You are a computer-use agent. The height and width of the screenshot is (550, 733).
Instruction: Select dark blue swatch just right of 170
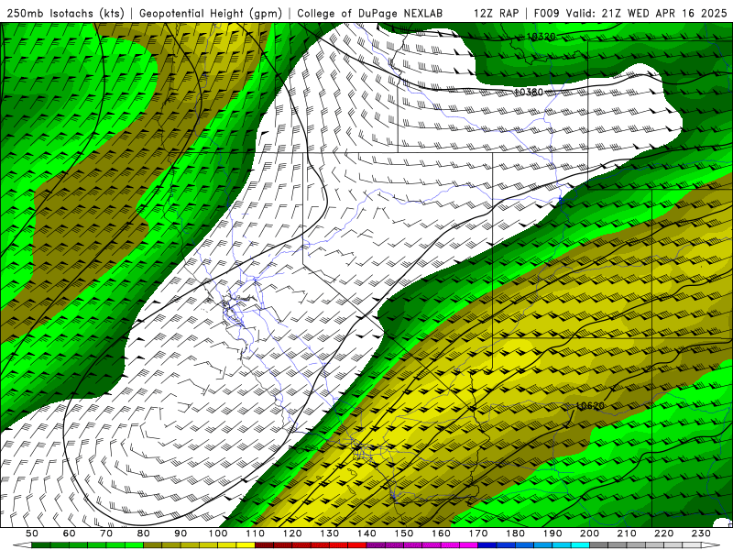click(x=487, y=545)
